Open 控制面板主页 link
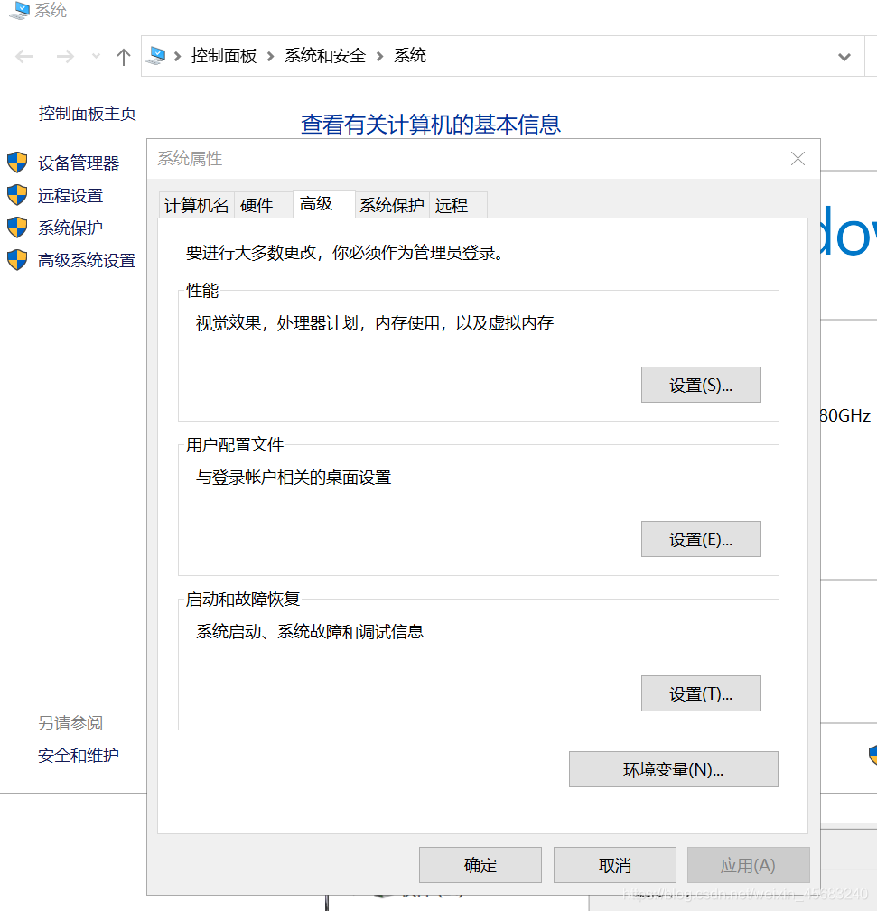Image resolution: width=877 pixels, height=911 pixels. 88,113
